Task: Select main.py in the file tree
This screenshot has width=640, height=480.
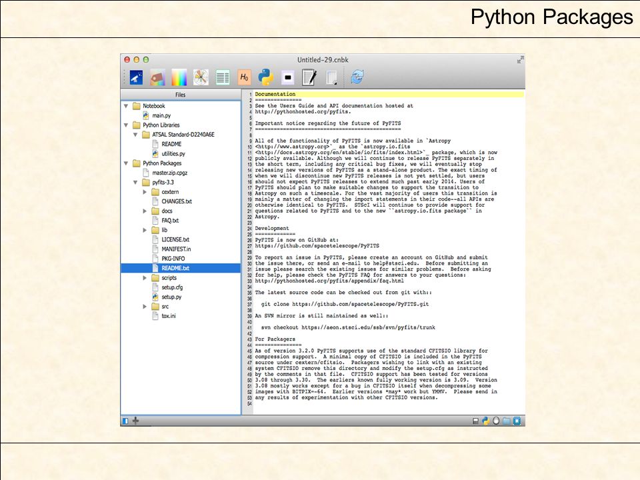Action: 161,115
